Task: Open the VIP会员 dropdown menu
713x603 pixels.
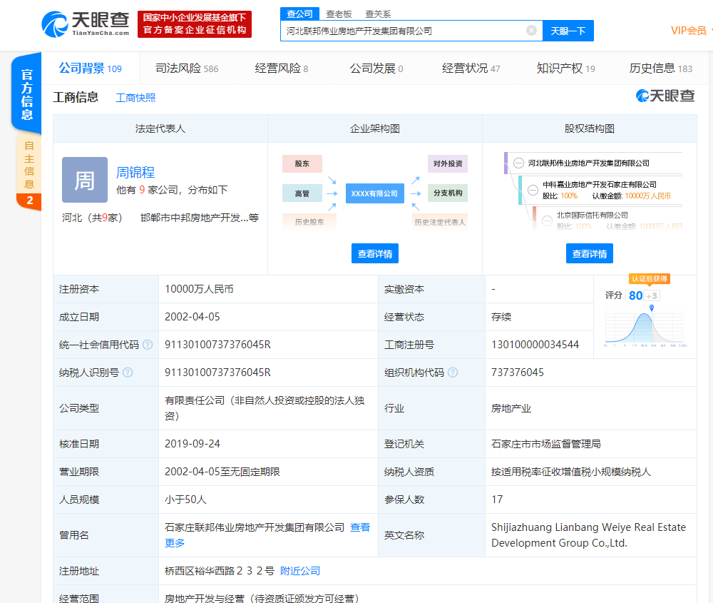Action: pos(690,31)
